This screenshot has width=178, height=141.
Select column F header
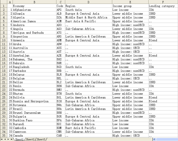tap(163, 2)
